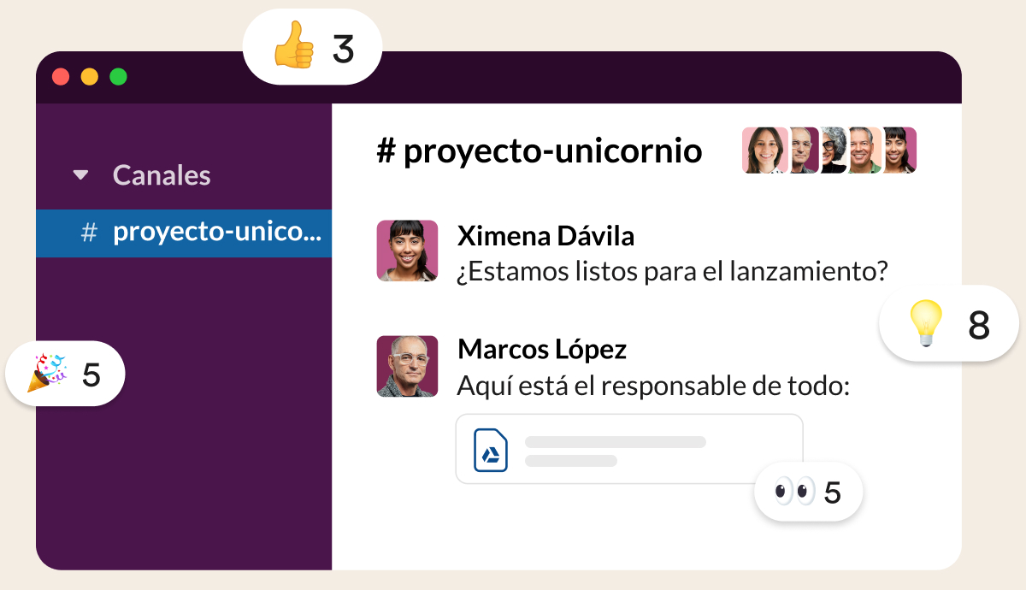Click the green traffic light button
The image size is (1026, 590).
coord(119,75)
